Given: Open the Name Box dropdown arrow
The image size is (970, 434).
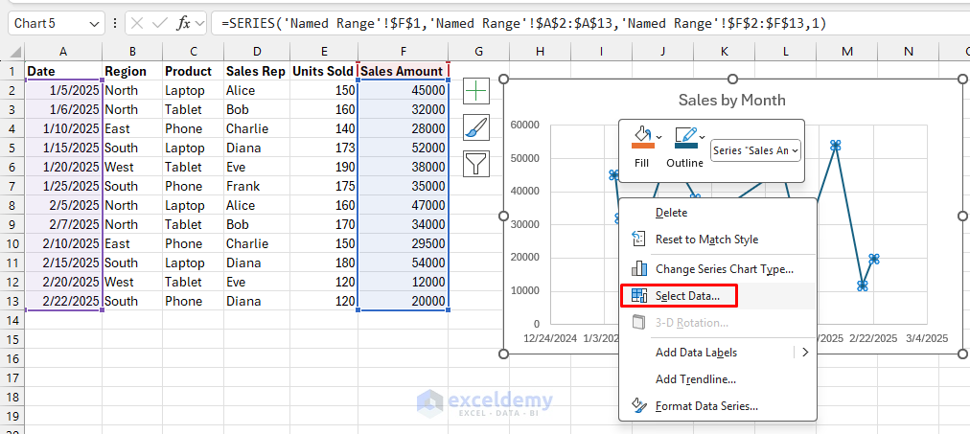Looking at the screenshot, I should [x=94, y=24].
